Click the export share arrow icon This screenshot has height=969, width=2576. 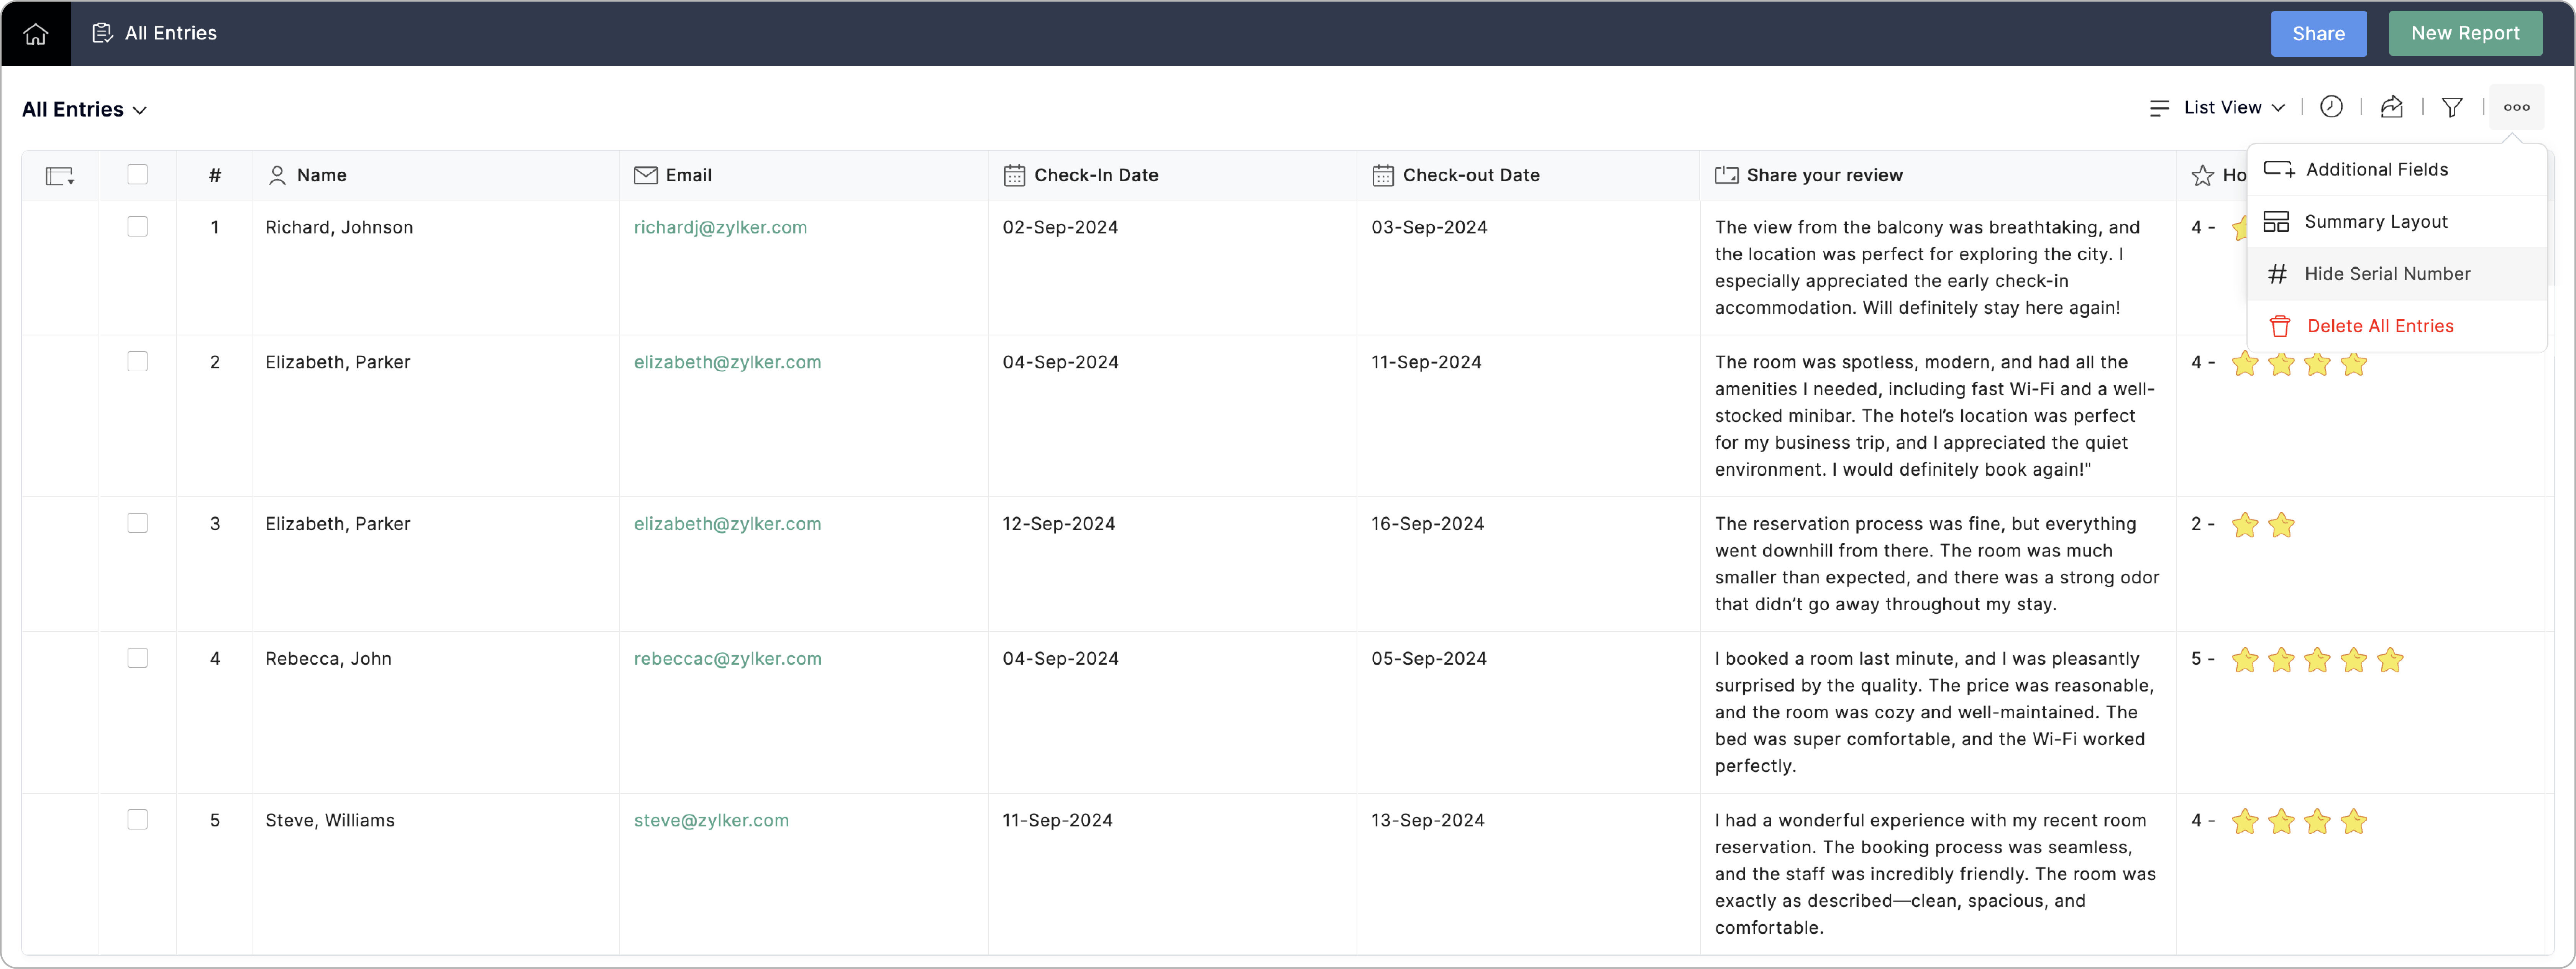(2391, 107)
